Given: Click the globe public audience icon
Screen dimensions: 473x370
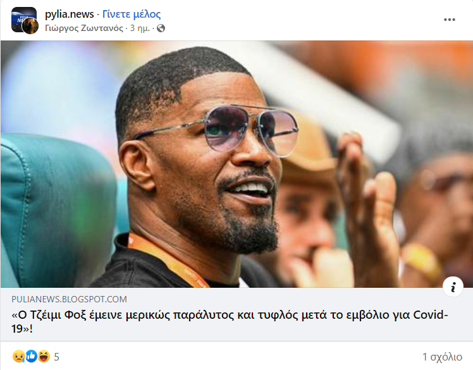Looking at the screenshot, I should tap(161, 28).
